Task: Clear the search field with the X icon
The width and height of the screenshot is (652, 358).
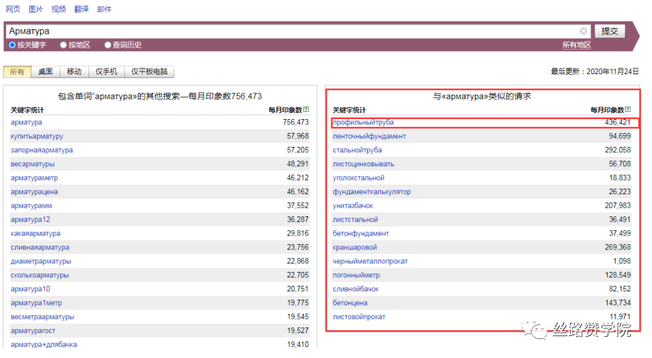Action: [x=583, y=31]
